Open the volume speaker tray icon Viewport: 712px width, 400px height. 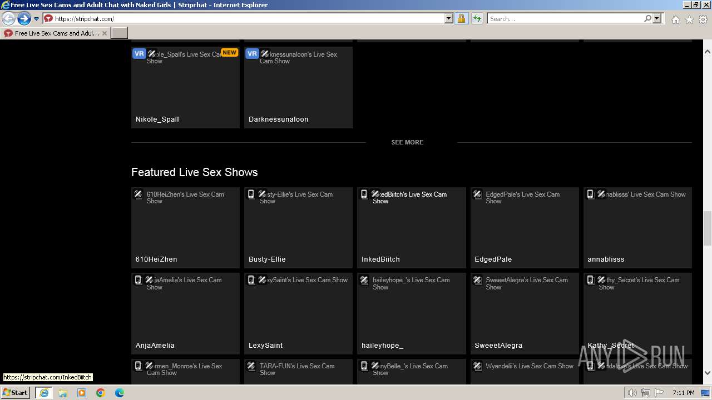pos(632,393)
